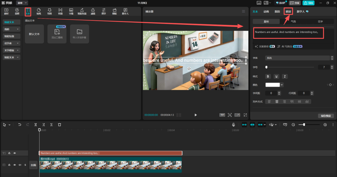Switch to the 朗读 tab
This screenshot has width=337, height=177.
[x=288, y=11]
